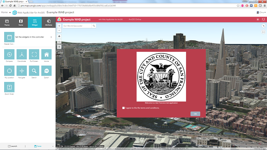Launch the app preview
Image resolution: width=267 pixels, height=150 pixels.
pos(13,146)
